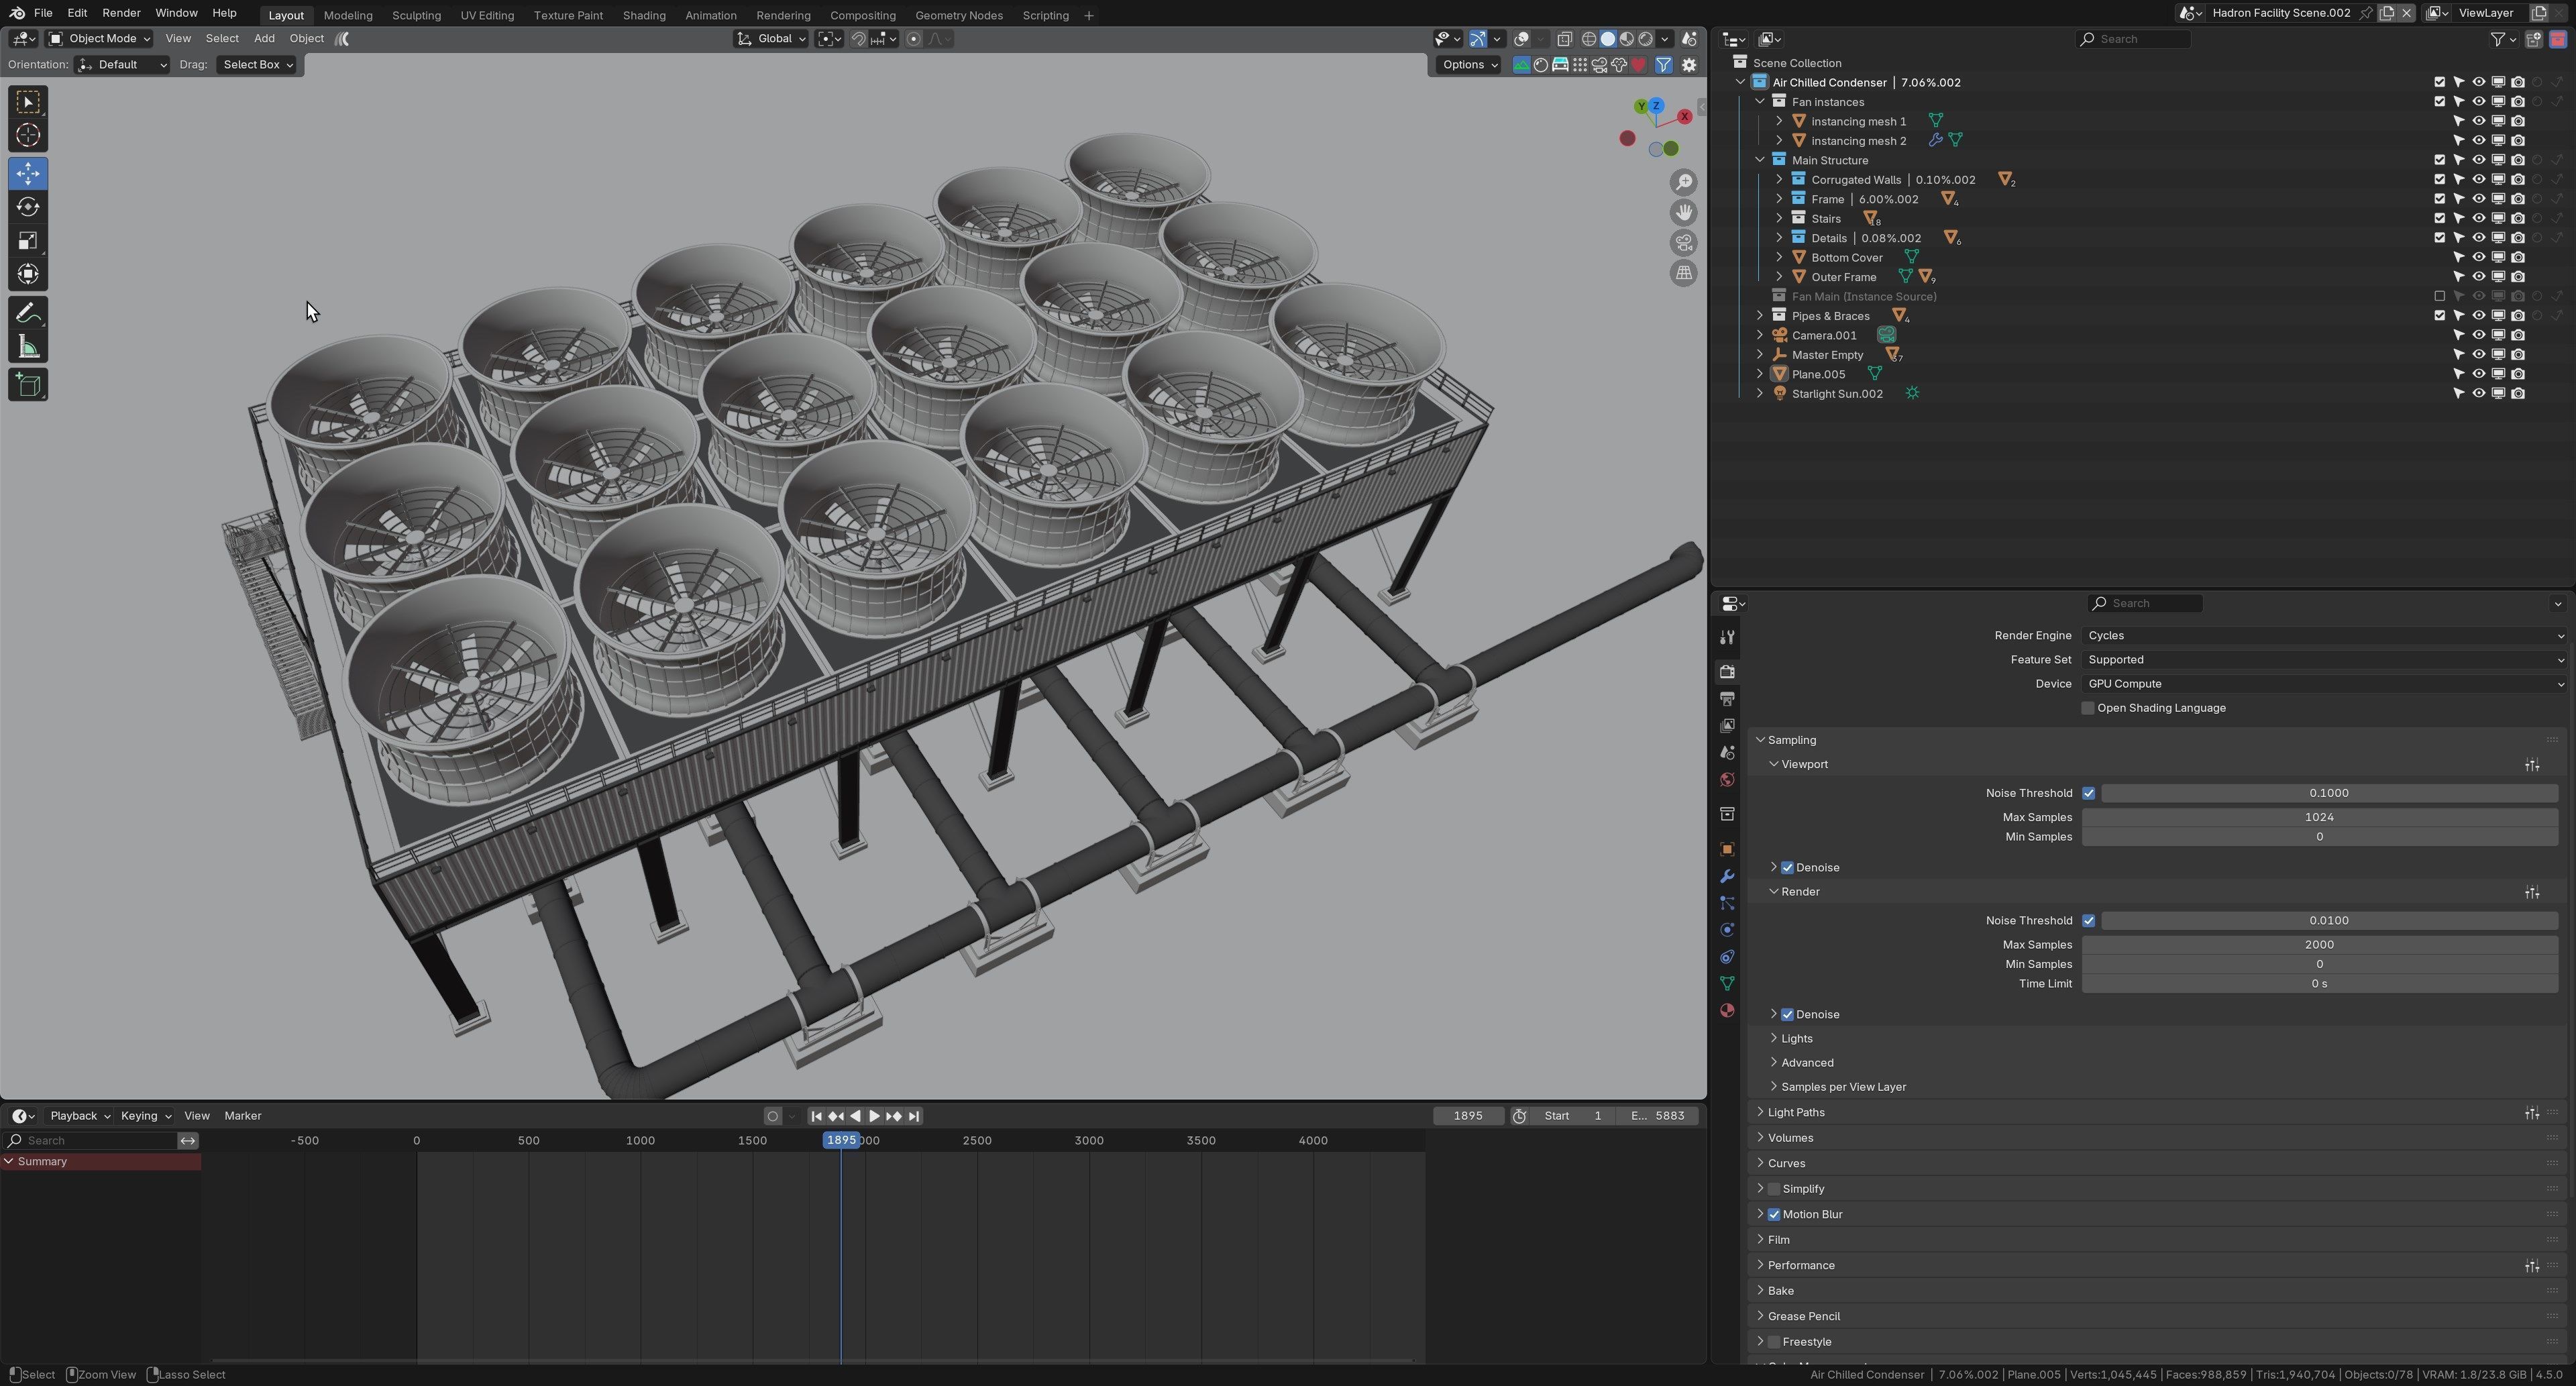Switch orthographic/perspective grid icon

click(1684, 273)
